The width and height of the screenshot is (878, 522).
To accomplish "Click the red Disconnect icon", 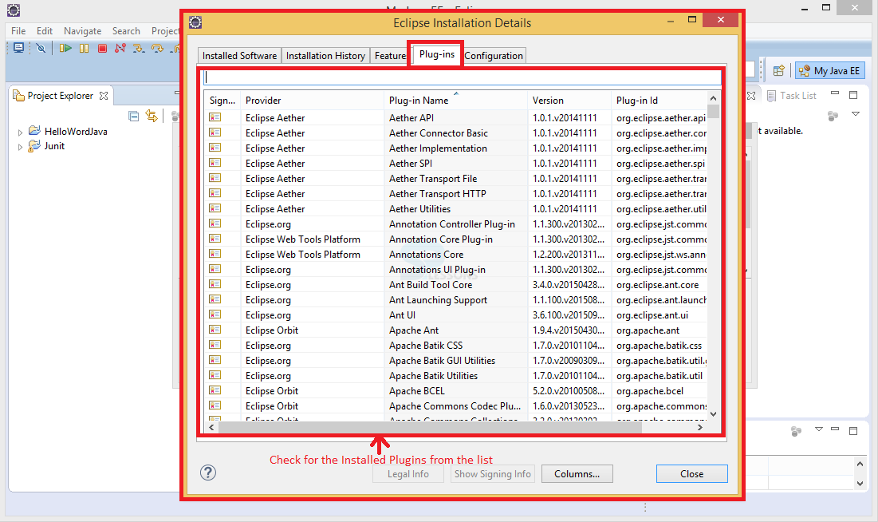I will pyautogui.click(x=120, y=48).
